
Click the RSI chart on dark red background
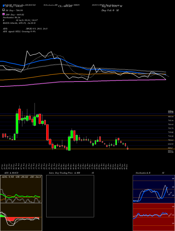(154, 217)
